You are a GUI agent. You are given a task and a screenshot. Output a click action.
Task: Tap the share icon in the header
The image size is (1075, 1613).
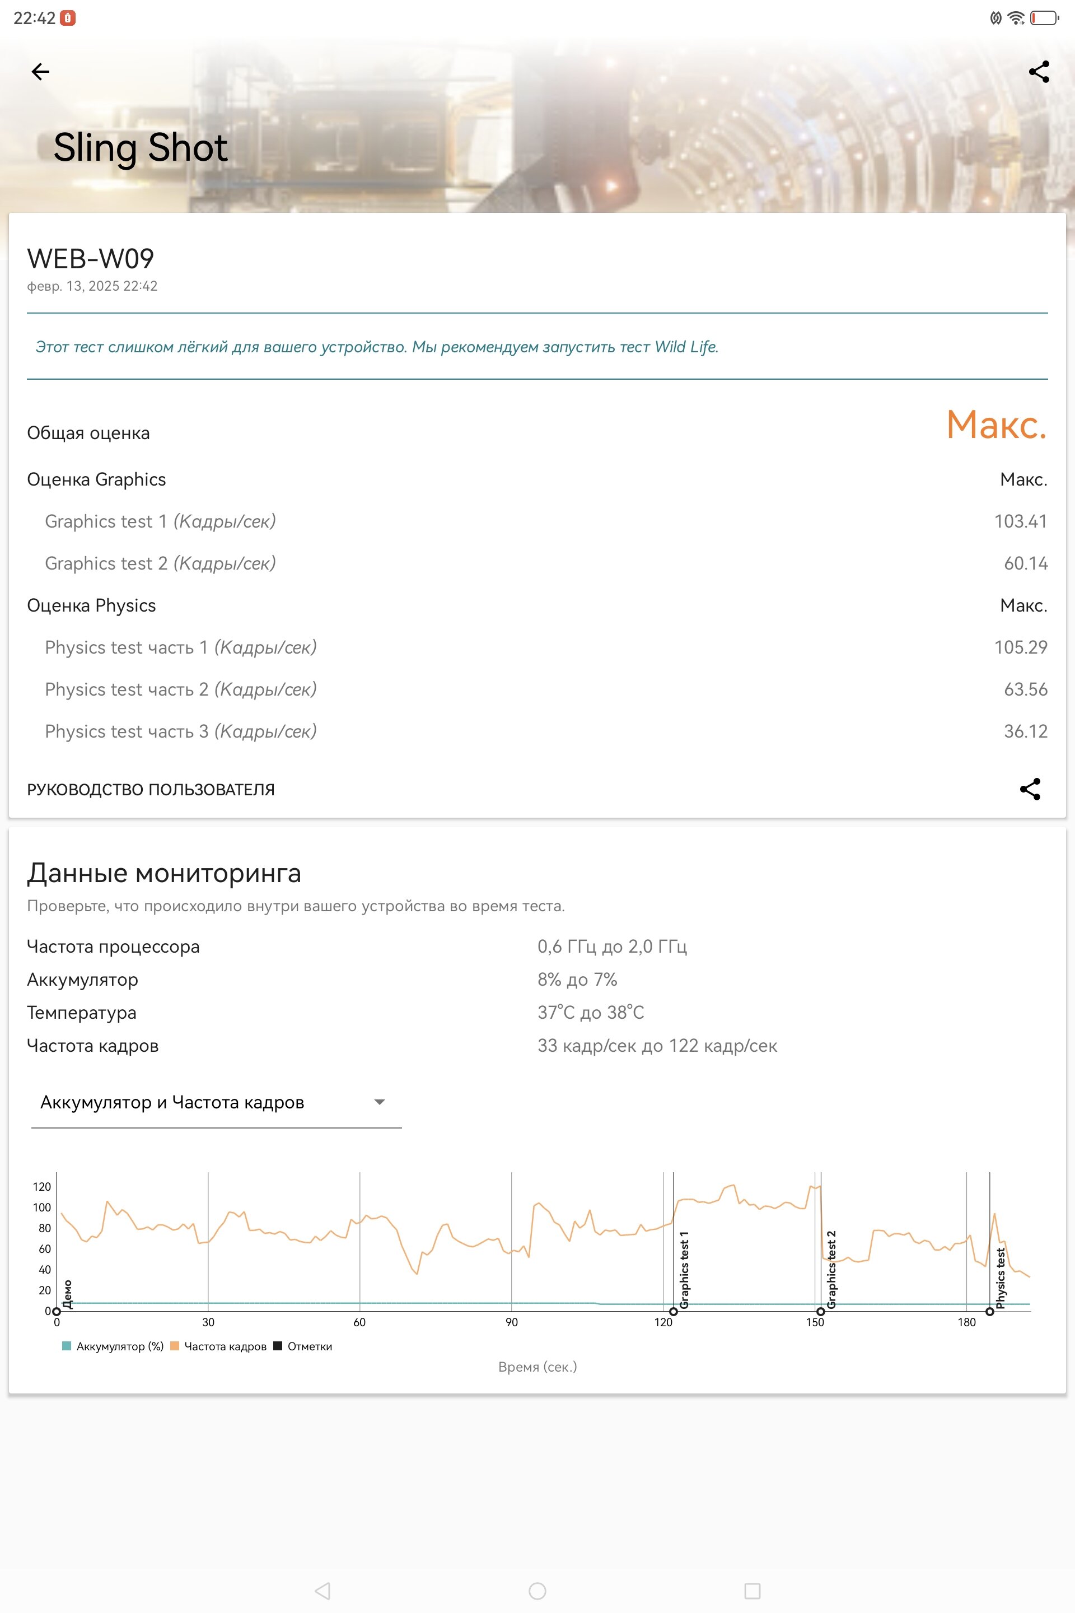(x=1039, y=71)
